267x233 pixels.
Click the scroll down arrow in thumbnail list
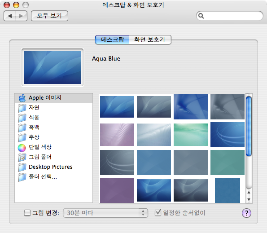tap(249, 200)
